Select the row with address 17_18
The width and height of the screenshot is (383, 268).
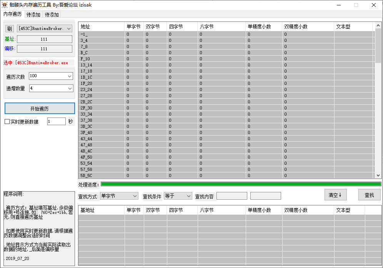226,71
